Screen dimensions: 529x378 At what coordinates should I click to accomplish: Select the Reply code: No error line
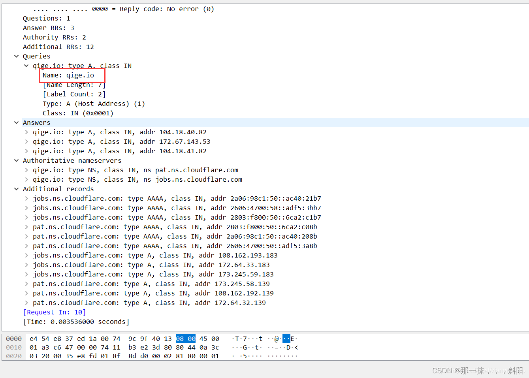click(124, 9)
